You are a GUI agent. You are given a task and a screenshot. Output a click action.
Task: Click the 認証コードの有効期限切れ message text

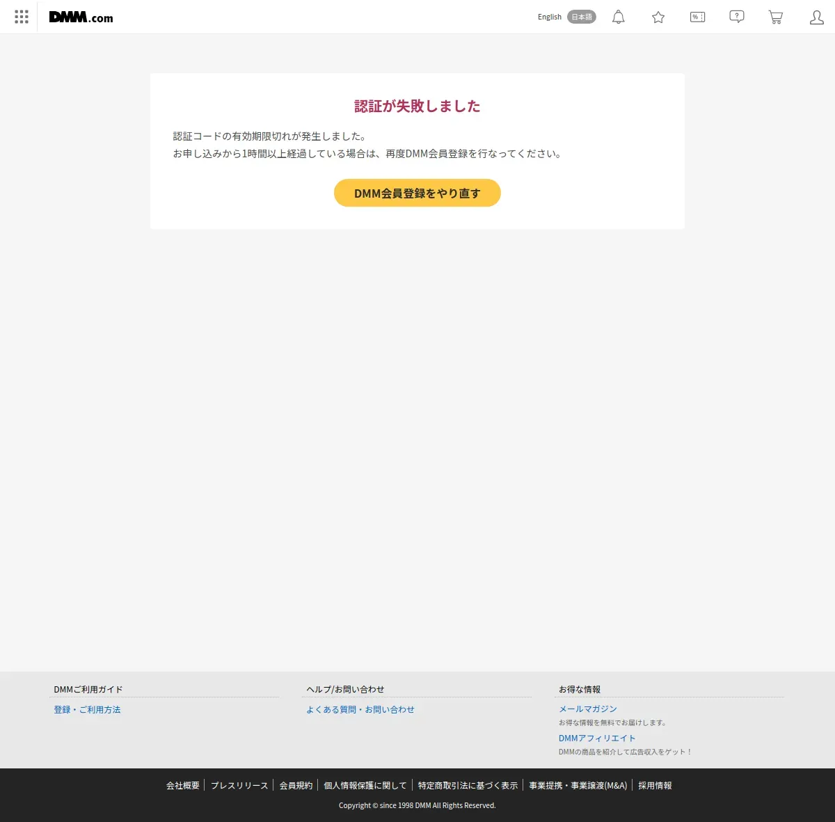pos(270,136)
